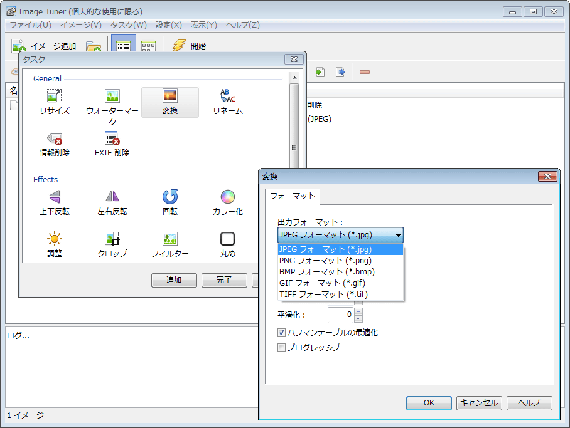570x428 pixels.
Task: Select the リネーム (Rename) task icon
Action: (228, 102)
